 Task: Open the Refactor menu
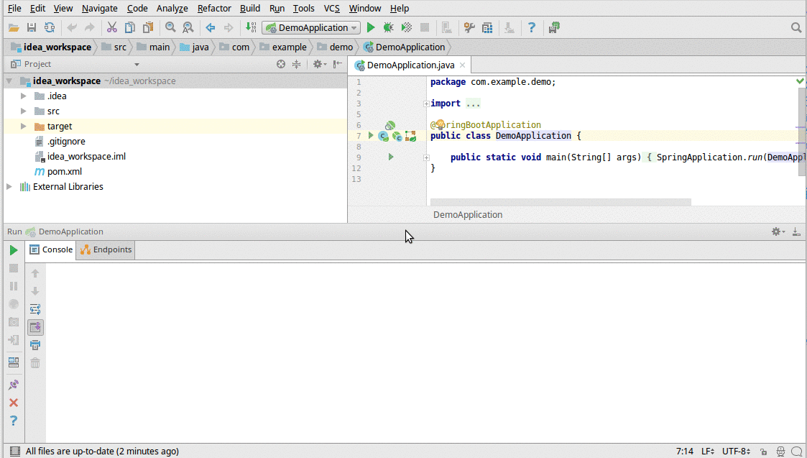[214, 8]
